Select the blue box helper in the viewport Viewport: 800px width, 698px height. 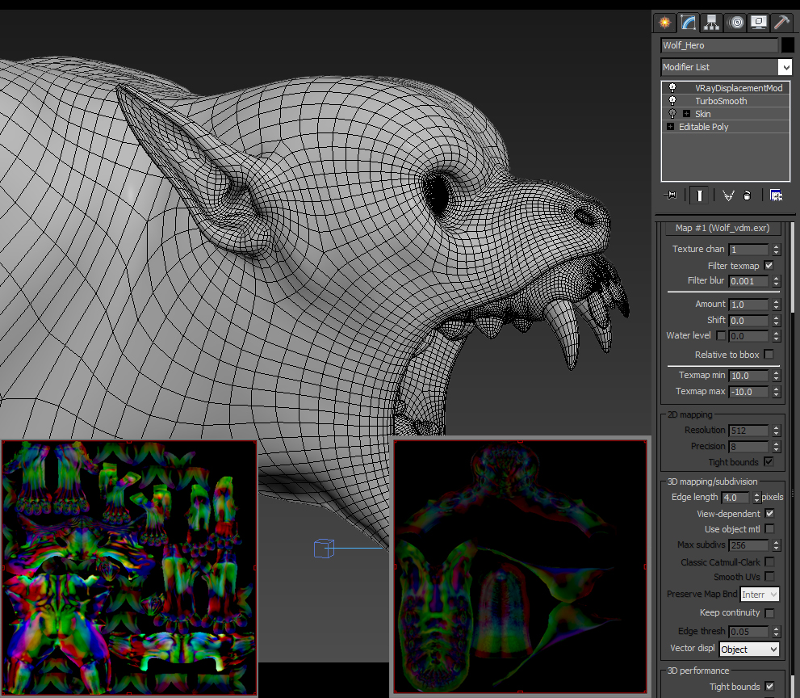click(x=324, y=549)
